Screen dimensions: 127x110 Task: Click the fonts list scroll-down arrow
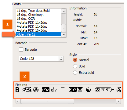tap(64, 35)
